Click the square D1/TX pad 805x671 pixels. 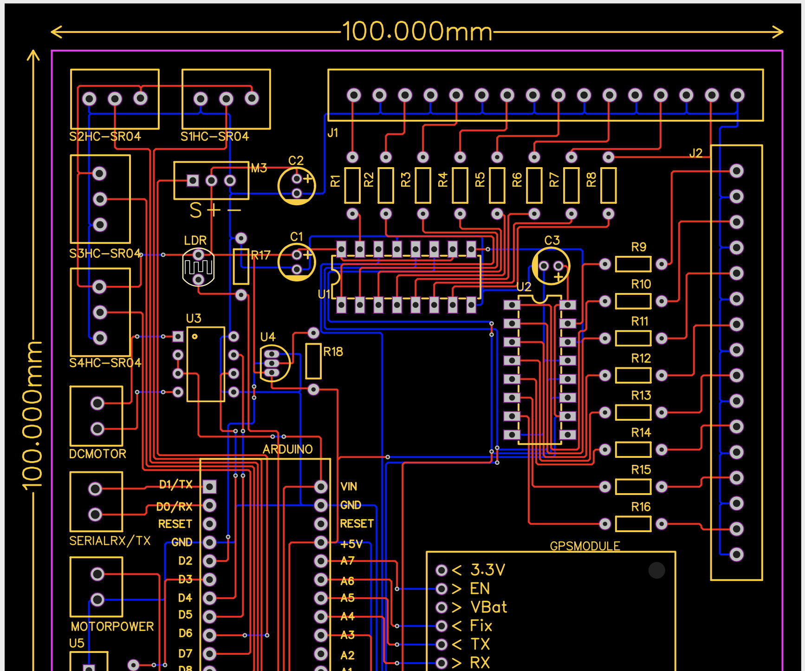(209, 487)
